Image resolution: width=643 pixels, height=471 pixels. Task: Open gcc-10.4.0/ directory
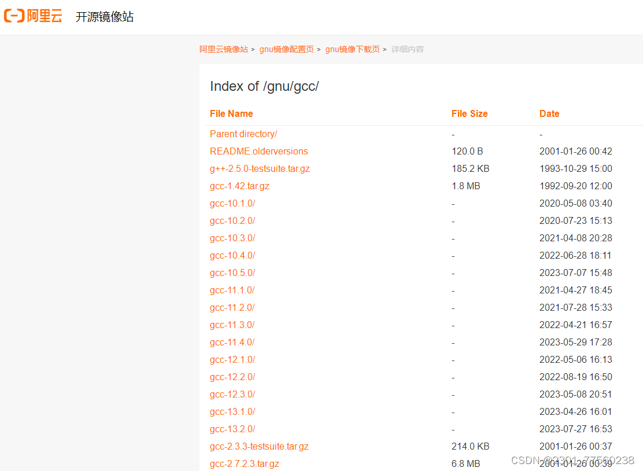click(232, 256)
